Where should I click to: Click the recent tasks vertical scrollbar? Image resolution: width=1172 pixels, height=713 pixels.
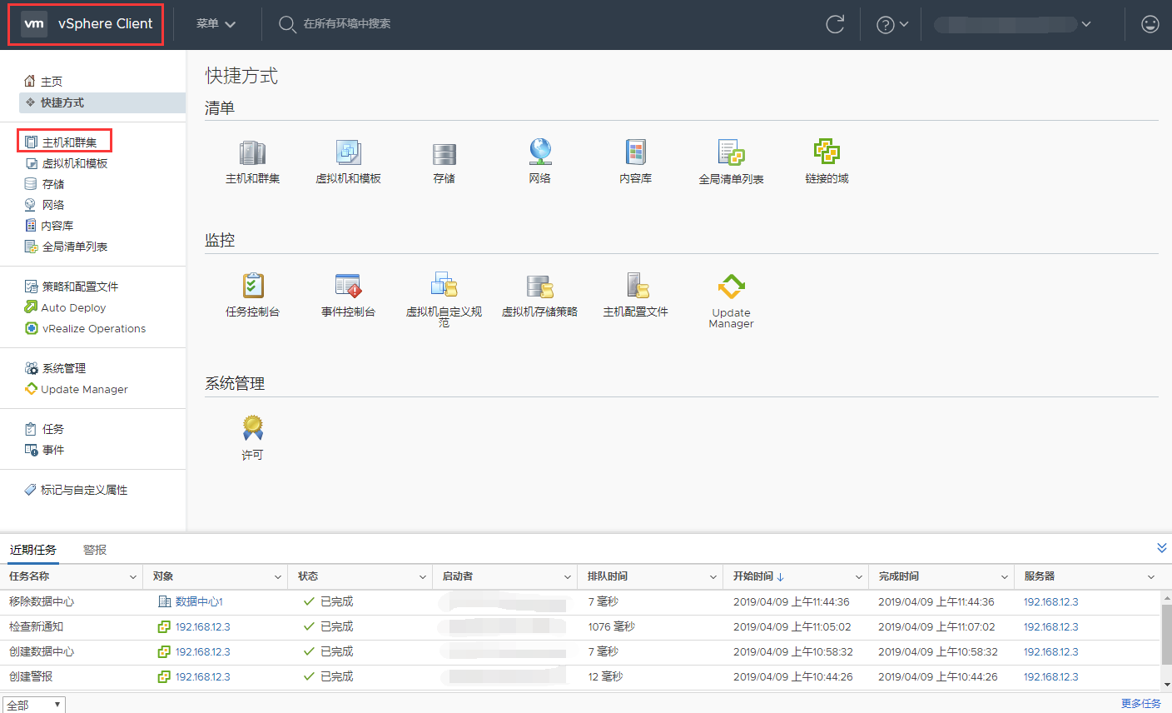(x=1166, y=635)
